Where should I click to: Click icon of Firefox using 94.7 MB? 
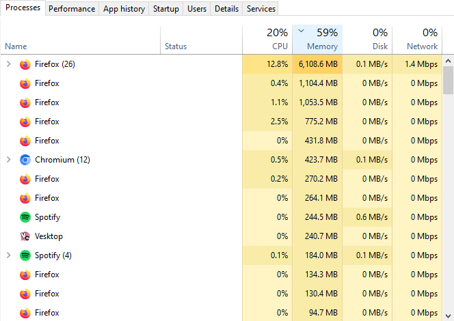25,313
